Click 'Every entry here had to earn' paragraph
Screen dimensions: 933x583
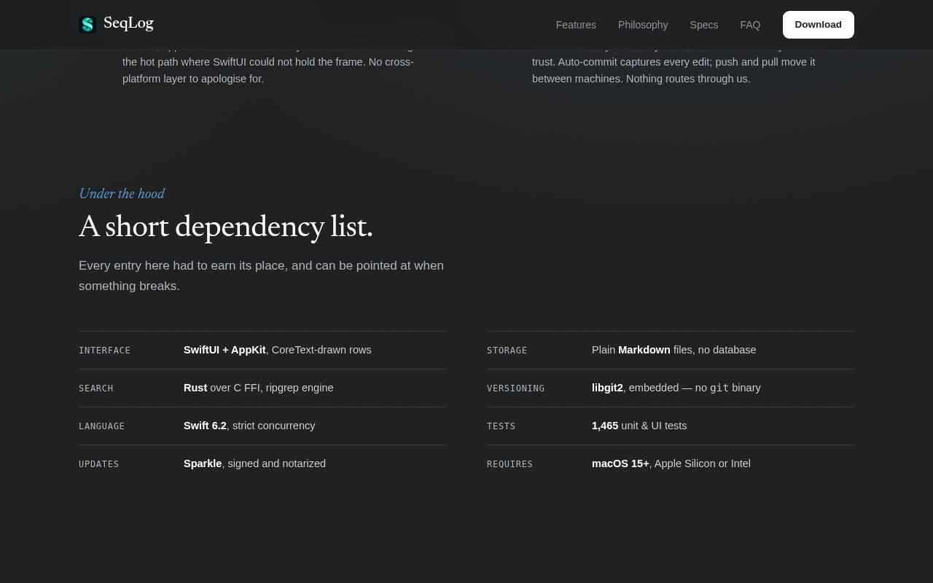point(261,275)
